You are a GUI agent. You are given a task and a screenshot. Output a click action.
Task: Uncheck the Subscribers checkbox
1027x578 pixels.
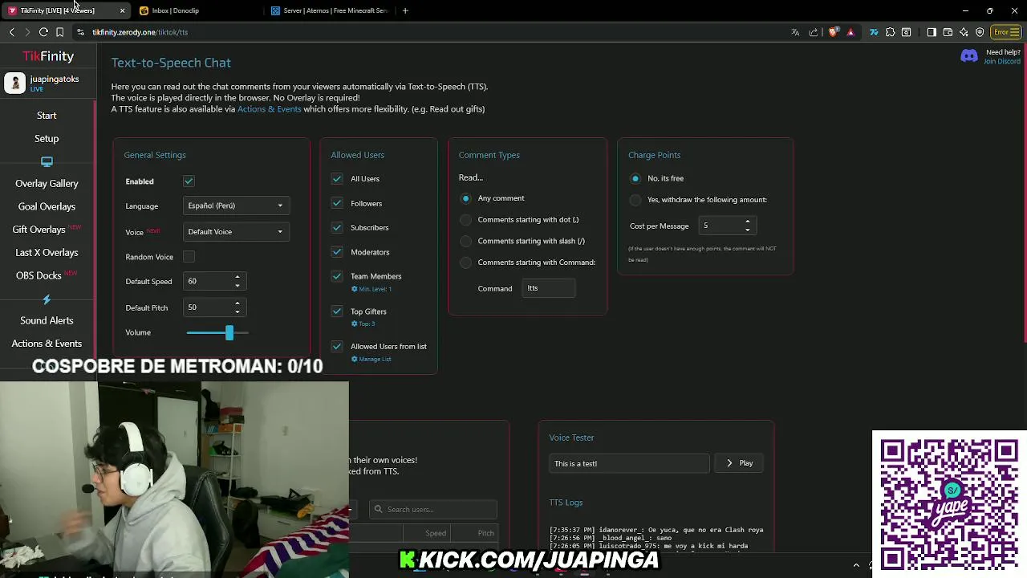(x=337, y=228)
